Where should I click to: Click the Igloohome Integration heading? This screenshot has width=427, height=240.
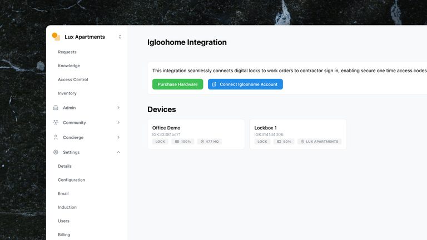[187, 42]
